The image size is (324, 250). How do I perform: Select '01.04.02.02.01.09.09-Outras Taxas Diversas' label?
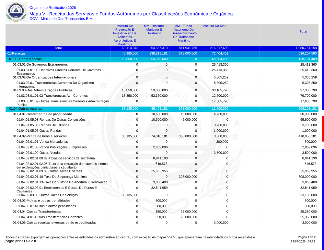49,171
